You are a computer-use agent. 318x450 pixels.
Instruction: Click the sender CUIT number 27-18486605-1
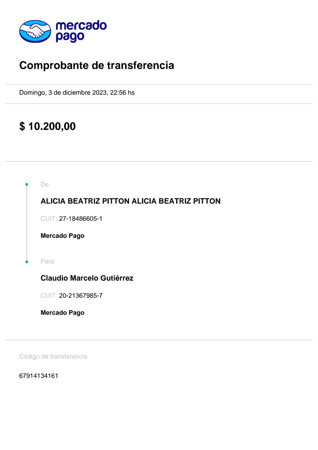pos(80,219)
